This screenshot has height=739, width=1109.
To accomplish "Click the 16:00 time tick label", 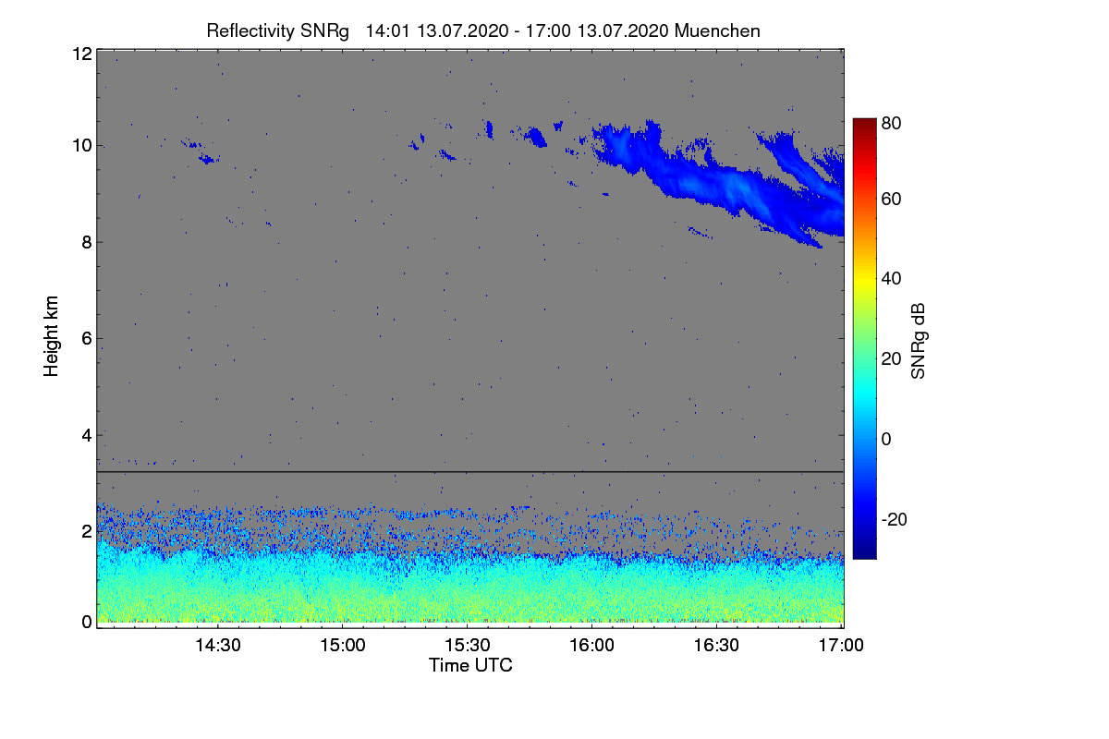I will tap(591, 646).
